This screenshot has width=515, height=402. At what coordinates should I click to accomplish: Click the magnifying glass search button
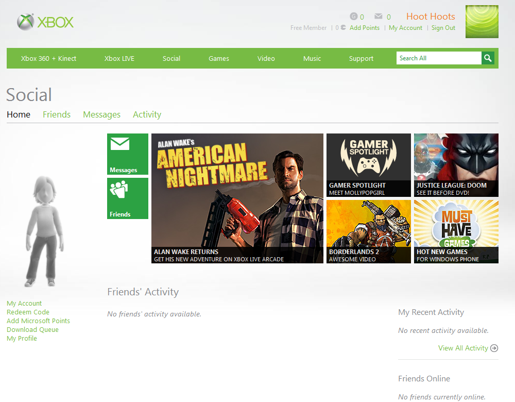pos(488,58)
